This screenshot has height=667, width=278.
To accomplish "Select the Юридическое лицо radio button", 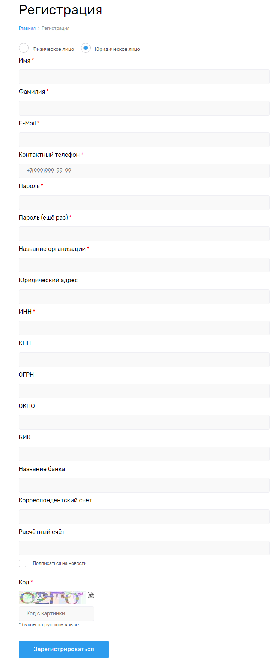I will pyautogui.click(x=86, y=48).
